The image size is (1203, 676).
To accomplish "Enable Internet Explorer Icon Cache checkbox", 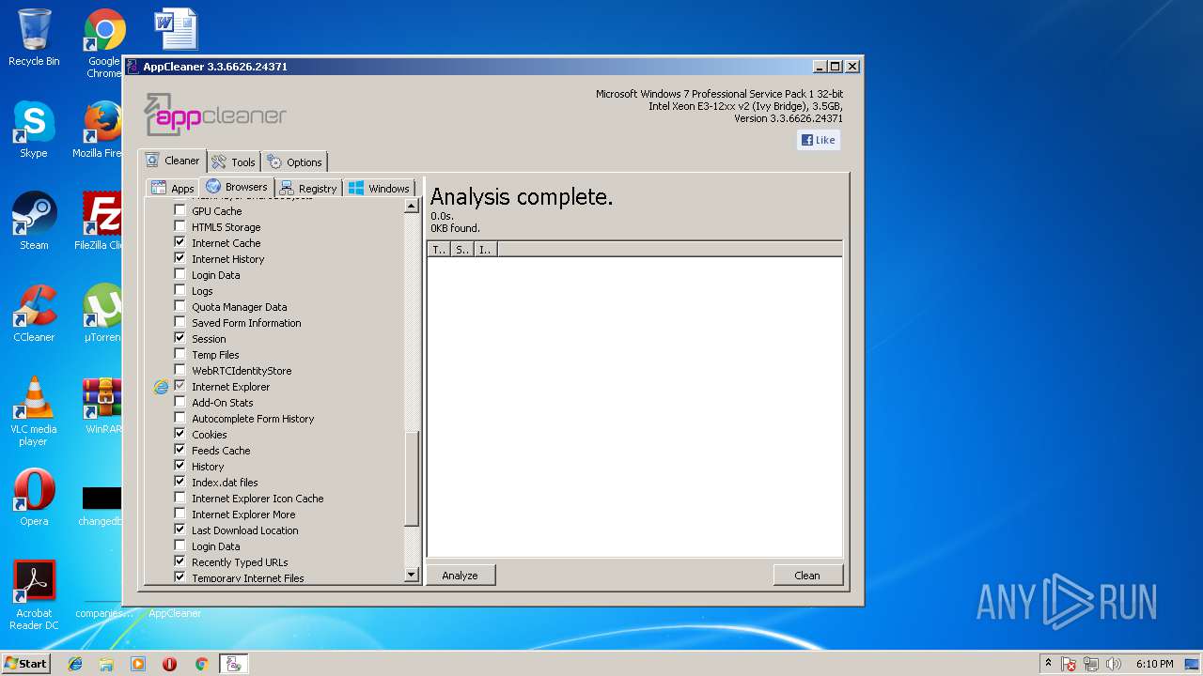I will pyautogui.click(x=180, y=499).
